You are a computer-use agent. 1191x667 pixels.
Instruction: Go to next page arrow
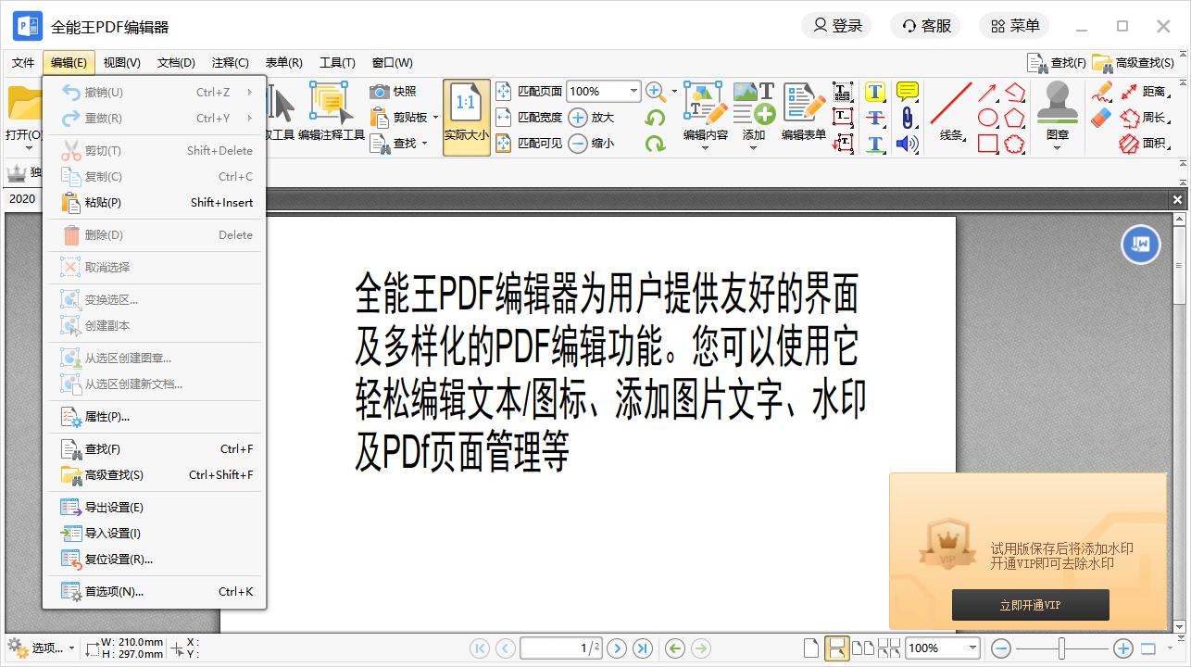point(617,648)
